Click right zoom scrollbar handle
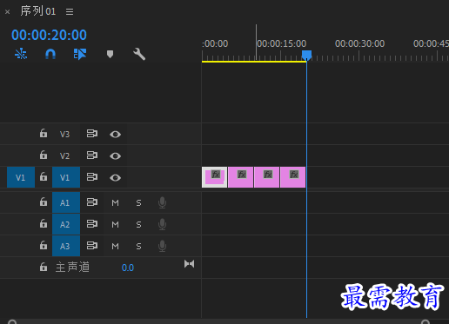 click(x=426, y=321)
